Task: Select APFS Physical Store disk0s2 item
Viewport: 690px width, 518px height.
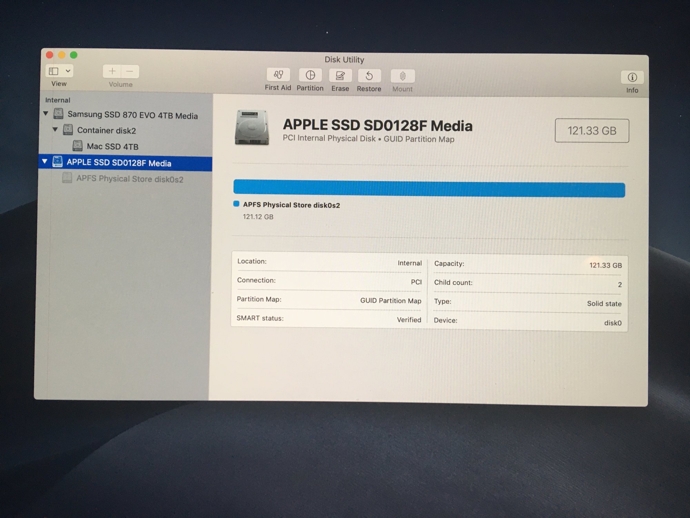Action: point(129,179)
